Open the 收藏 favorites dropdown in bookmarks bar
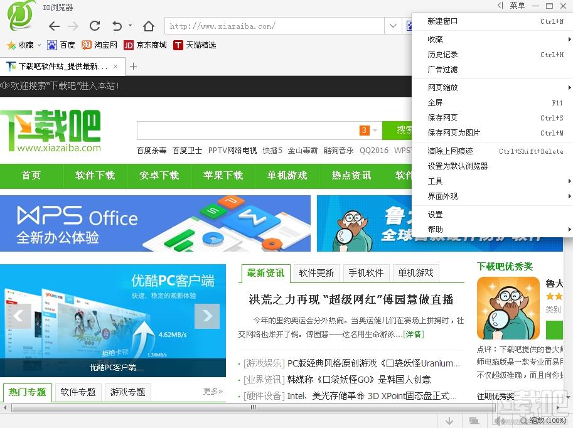This screenshot has height=428, width=573. click(24, 45)
